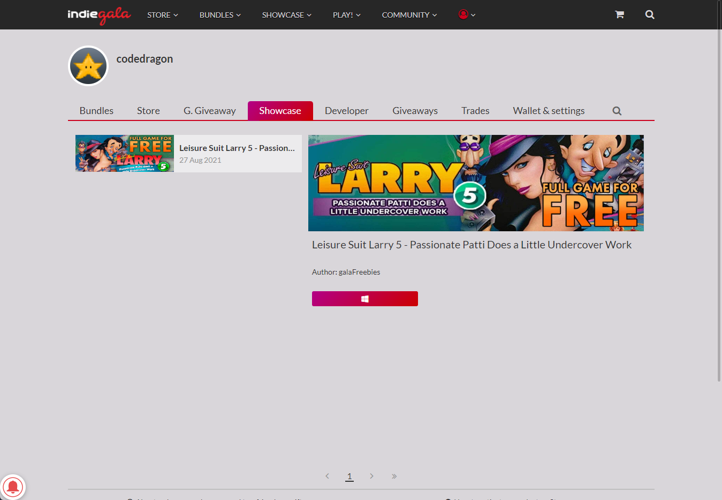Go to next page arrow
Image resolution: width=722 pixels, height=500 pixels.
(x=371, y=476)
